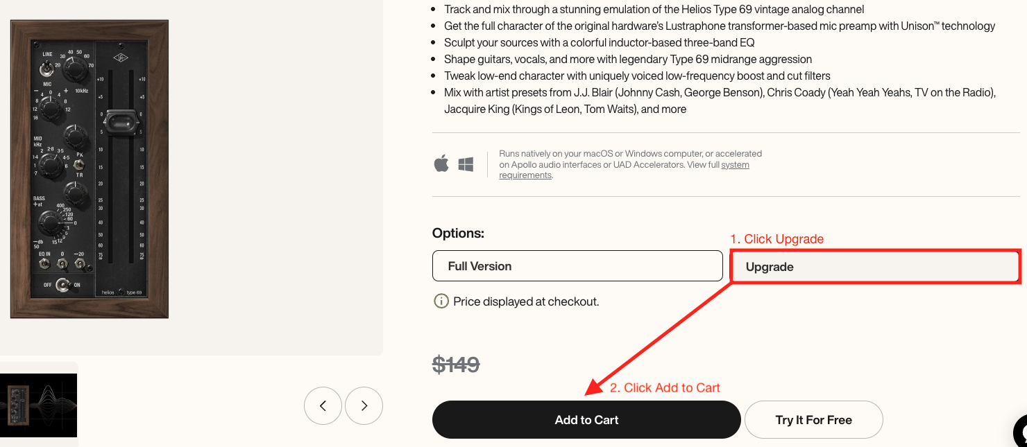Click the MID kHz frequency knob
The image size is (1027, 447).
(50, 165)
